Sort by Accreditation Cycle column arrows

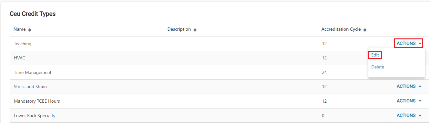click(365, 30)
